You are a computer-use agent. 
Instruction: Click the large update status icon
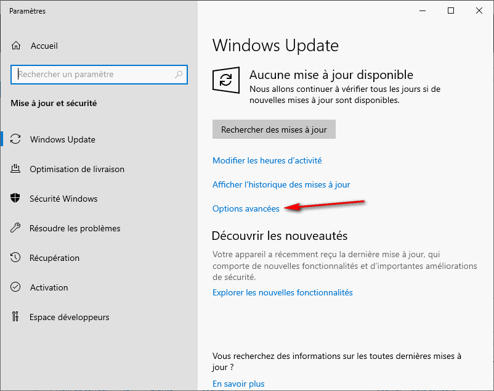tap(226, 81)
